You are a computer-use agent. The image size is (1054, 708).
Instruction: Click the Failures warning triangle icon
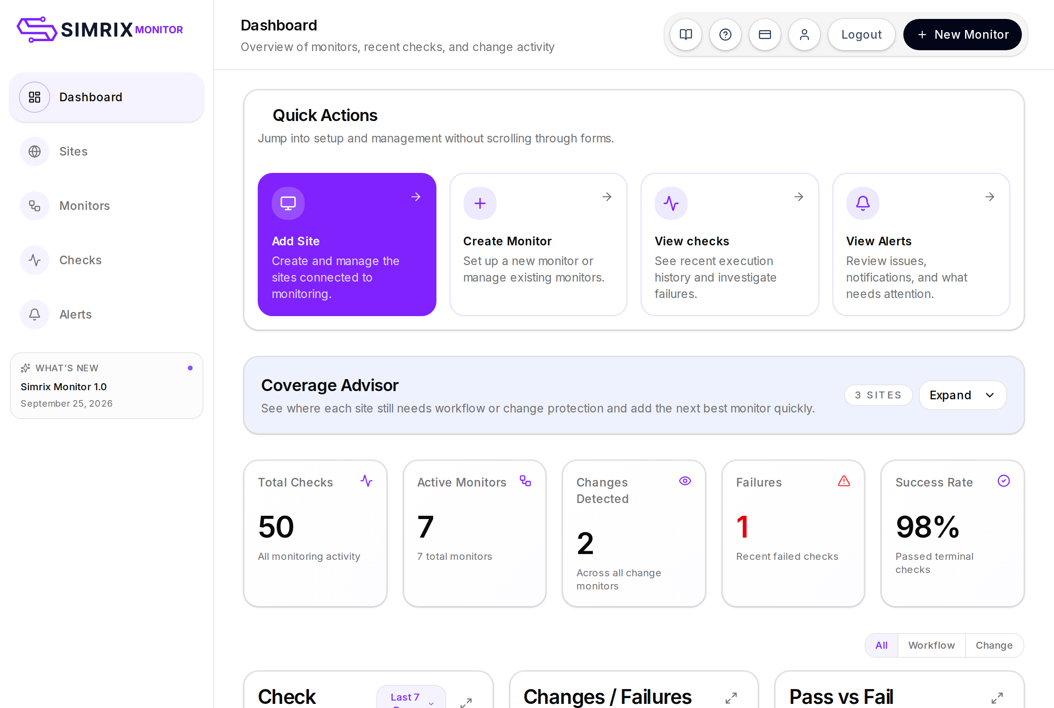coord(844,481)
